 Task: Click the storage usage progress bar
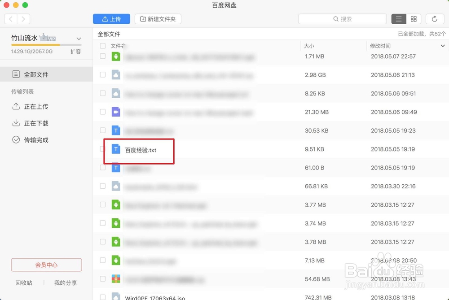(x=46, y=45)
